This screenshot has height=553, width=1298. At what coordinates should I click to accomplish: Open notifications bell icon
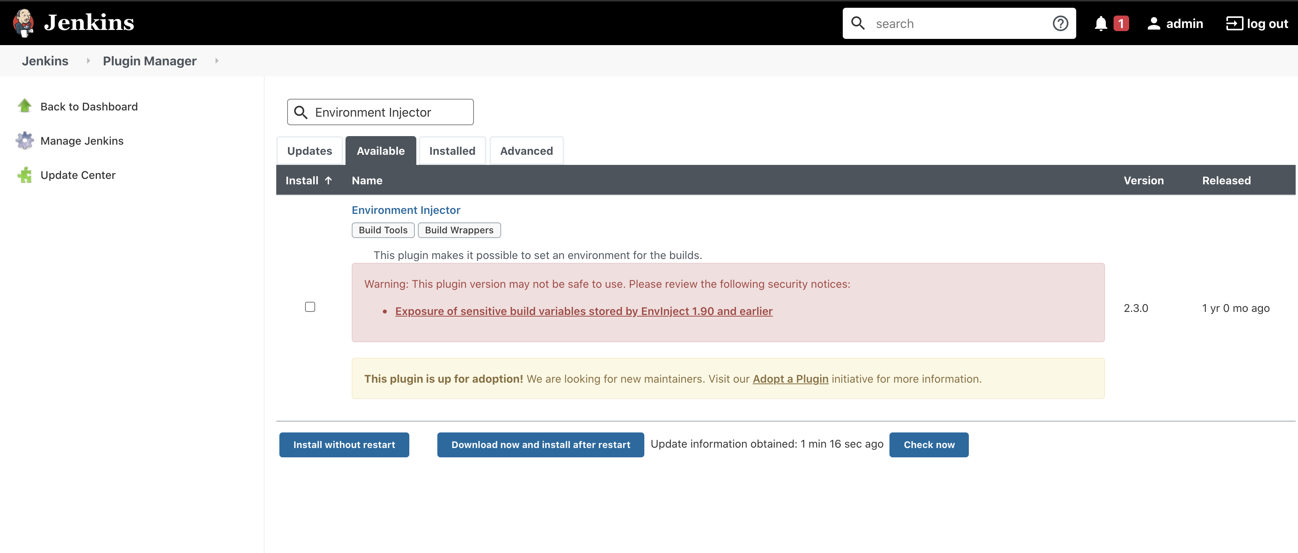[x=1100, y=24]
